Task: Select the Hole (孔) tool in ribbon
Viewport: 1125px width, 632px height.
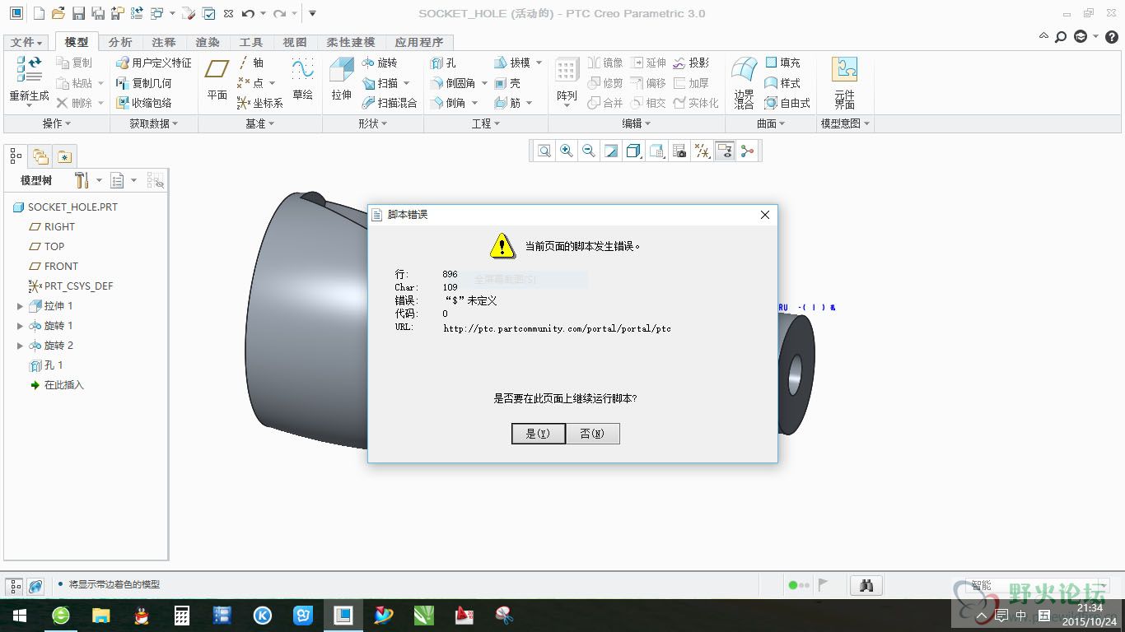Action: (443, 63)
